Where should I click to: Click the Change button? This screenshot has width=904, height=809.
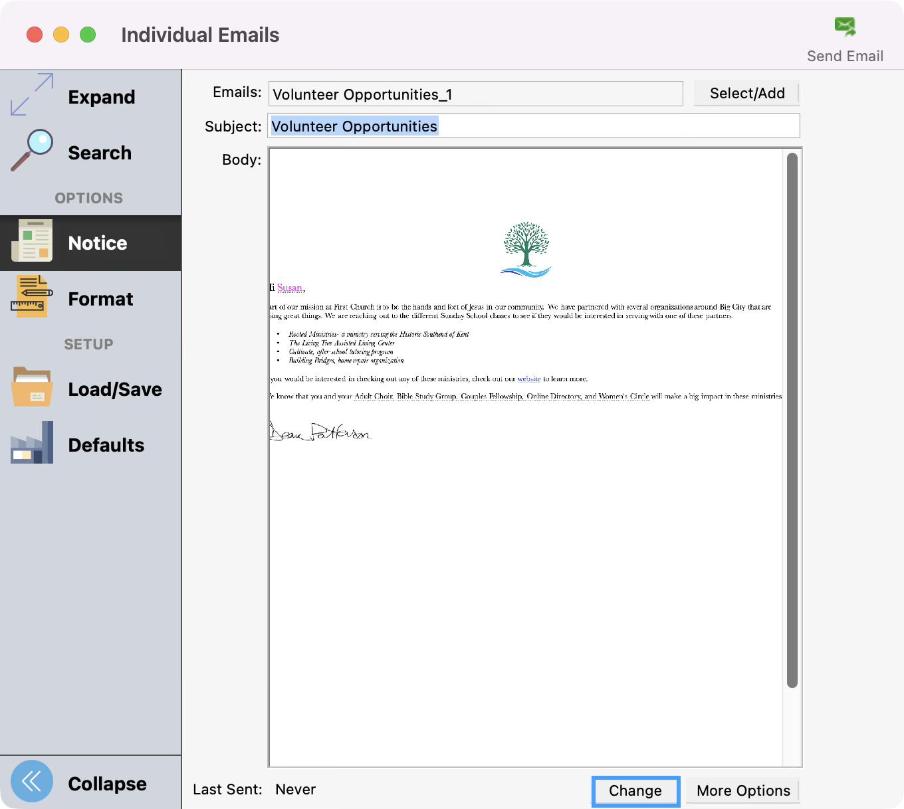click(635, 791)
